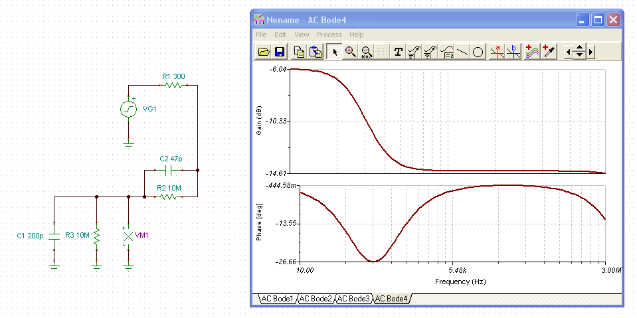637x318 pixels.
Task: Switch to the AC Bode3 tab
Action: click(x=353, y=299)
